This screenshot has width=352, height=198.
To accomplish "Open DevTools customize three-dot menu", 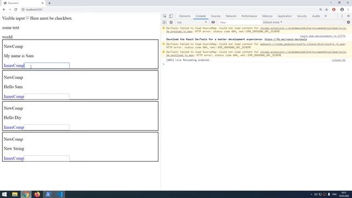I will [x=342, y=16].
